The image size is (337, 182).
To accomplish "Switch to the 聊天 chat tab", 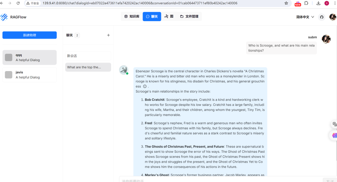I will (x=152, y=16).
